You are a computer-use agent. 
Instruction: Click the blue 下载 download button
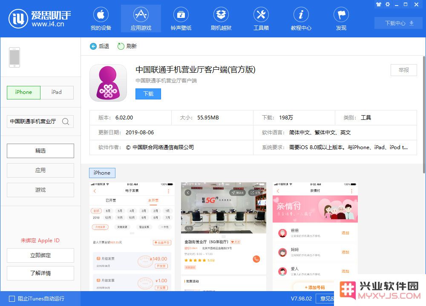(x=148, y=94)
